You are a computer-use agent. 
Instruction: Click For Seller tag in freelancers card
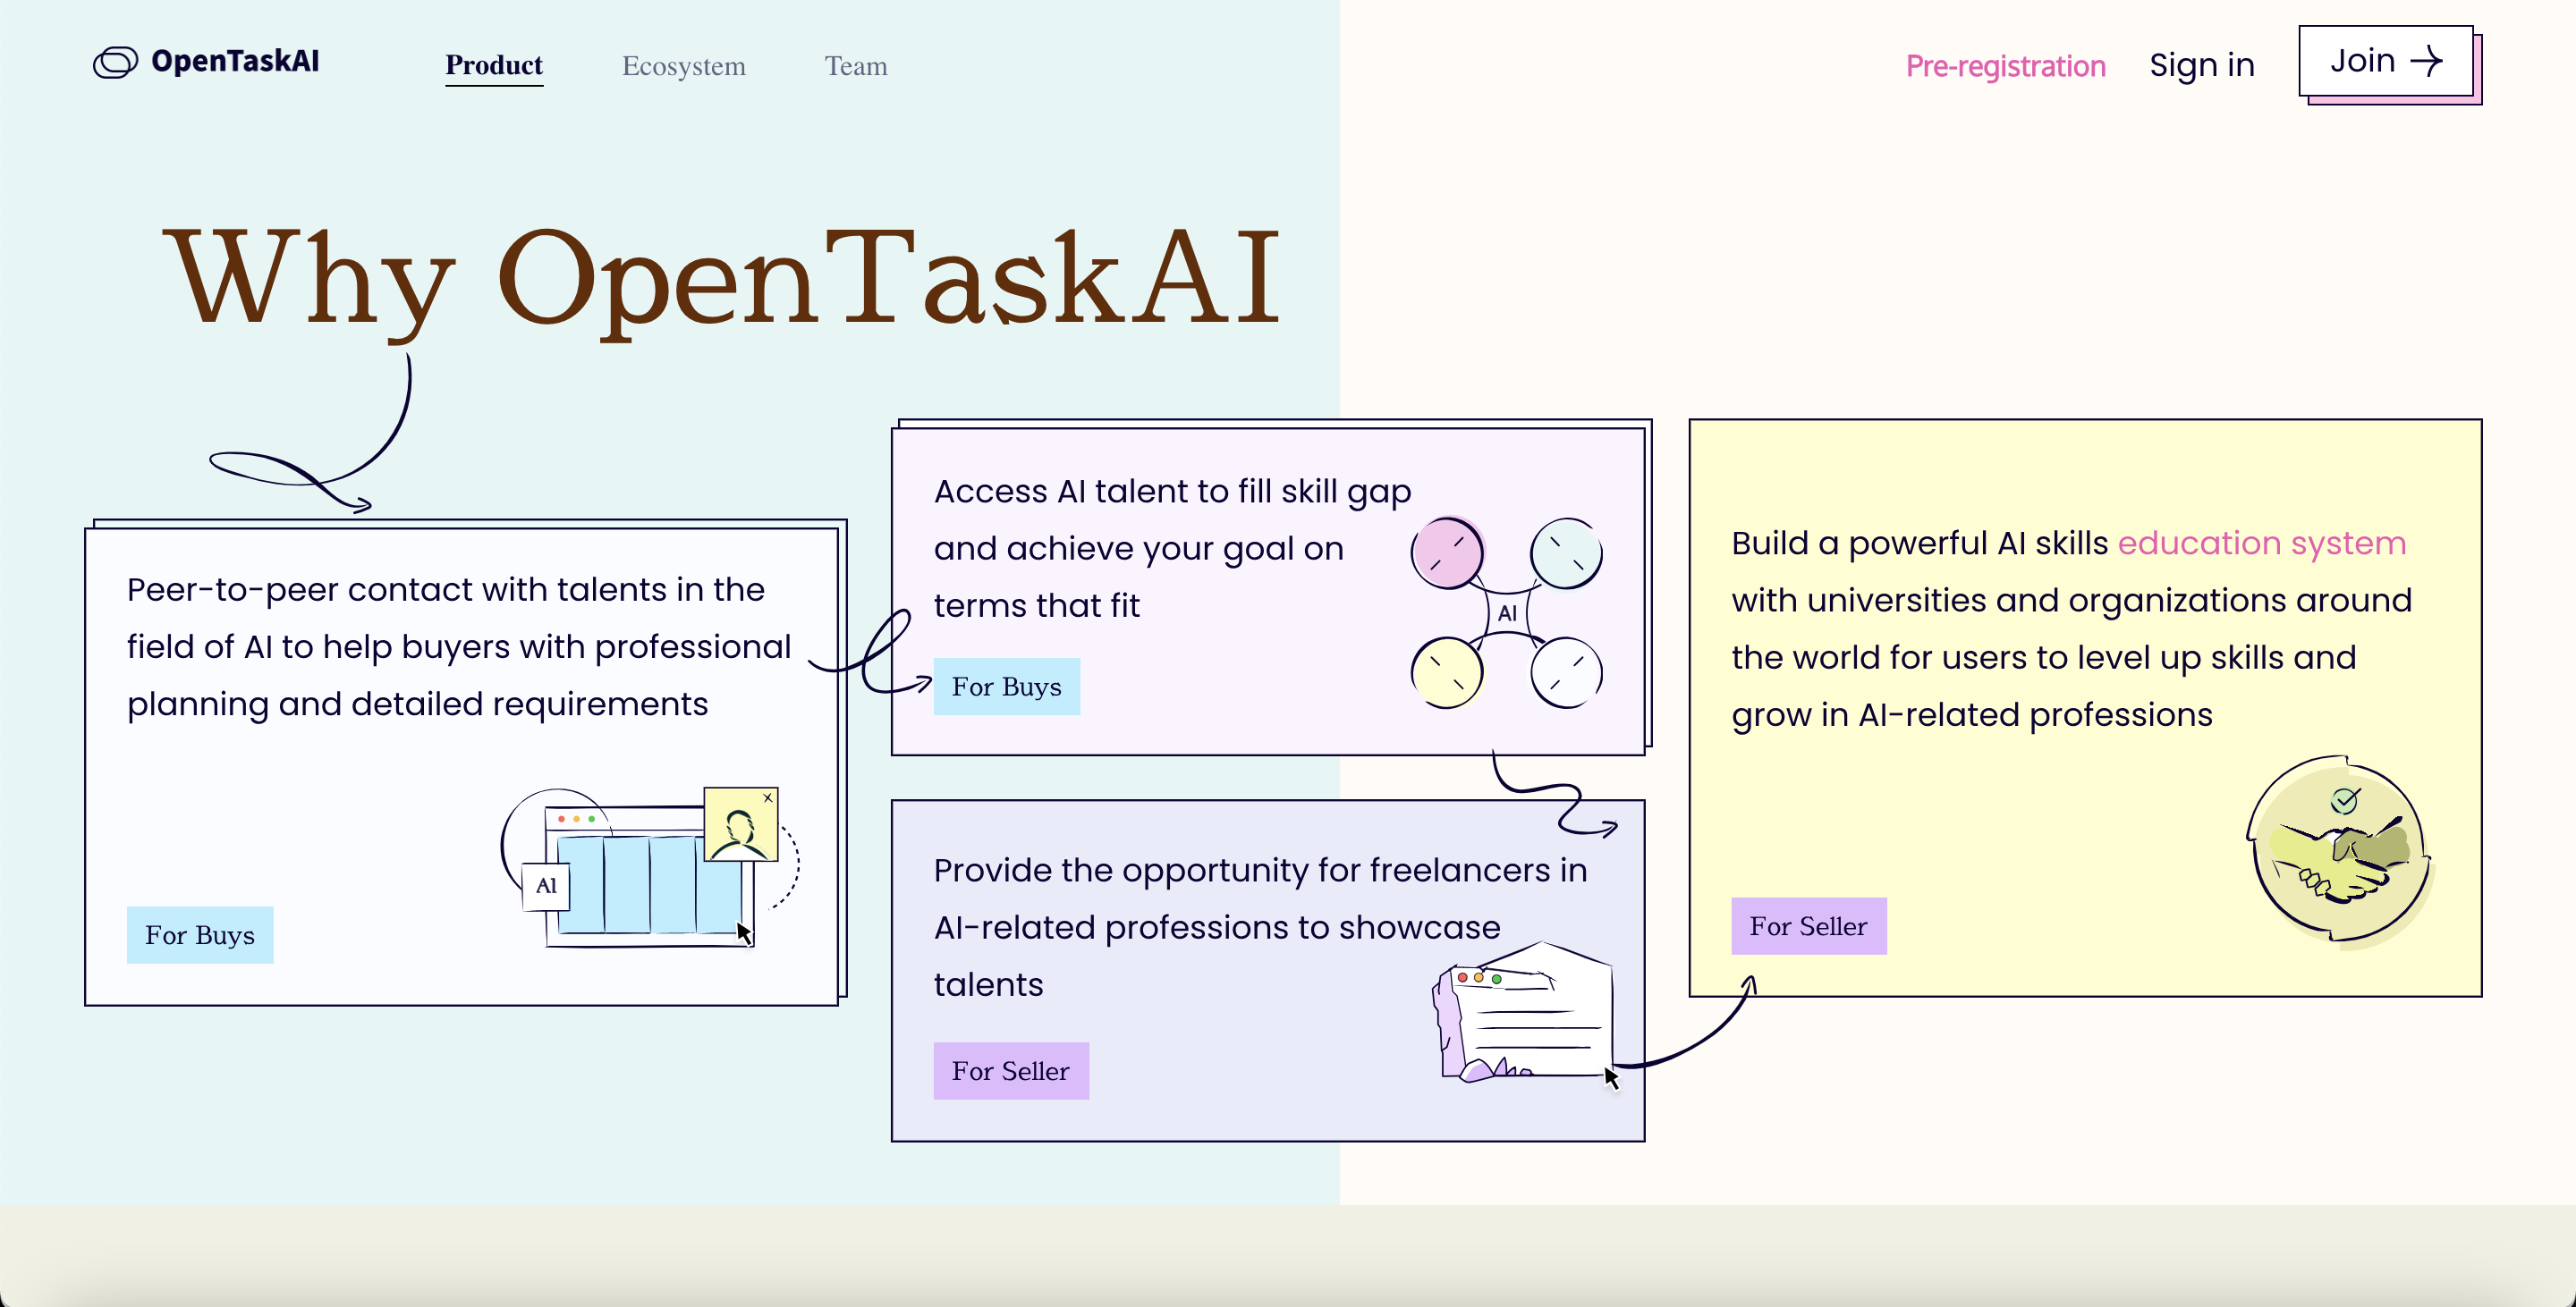point(1010,1070)
